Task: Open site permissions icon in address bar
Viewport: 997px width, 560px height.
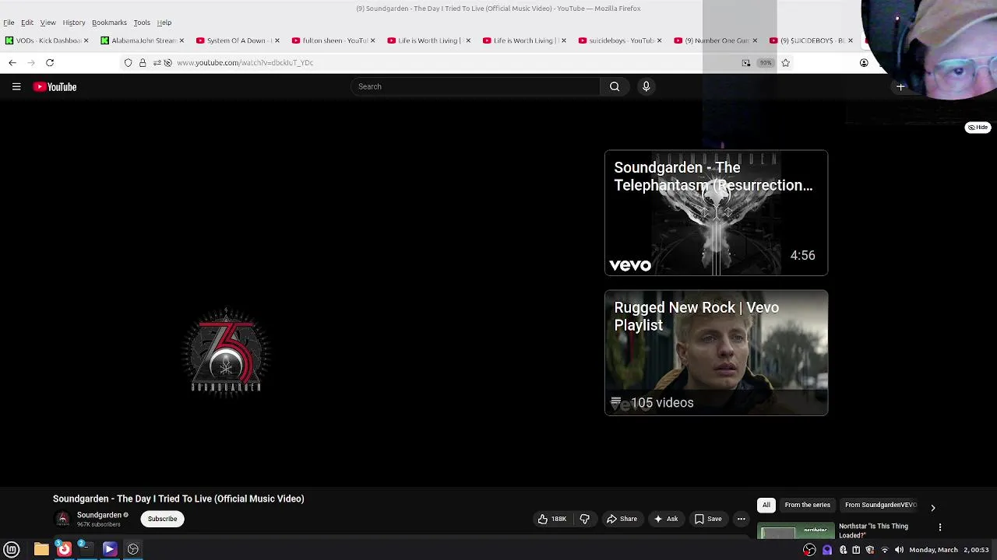Action: [157, 63]
